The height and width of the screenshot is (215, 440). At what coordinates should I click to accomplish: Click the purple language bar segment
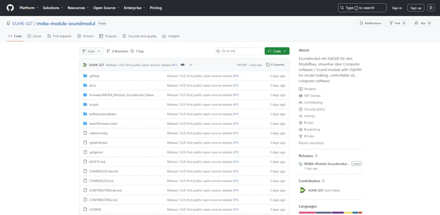tap(338, 213)
